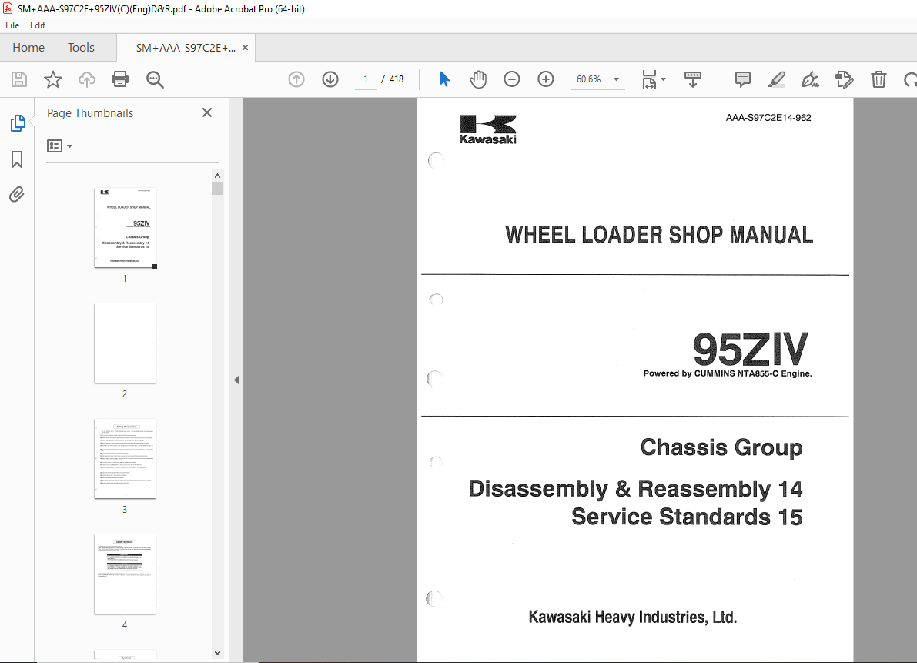Select page 4 thumbnail

click(x=126, y=574)
